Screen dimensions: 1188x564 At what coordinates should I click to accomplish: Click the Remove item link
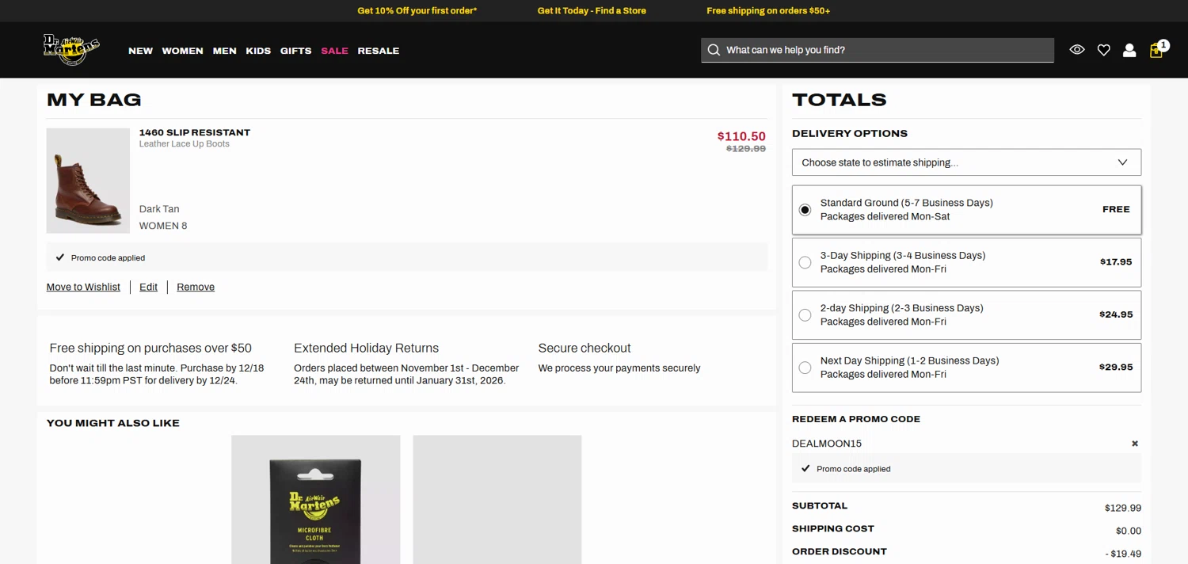pos(196,287)
